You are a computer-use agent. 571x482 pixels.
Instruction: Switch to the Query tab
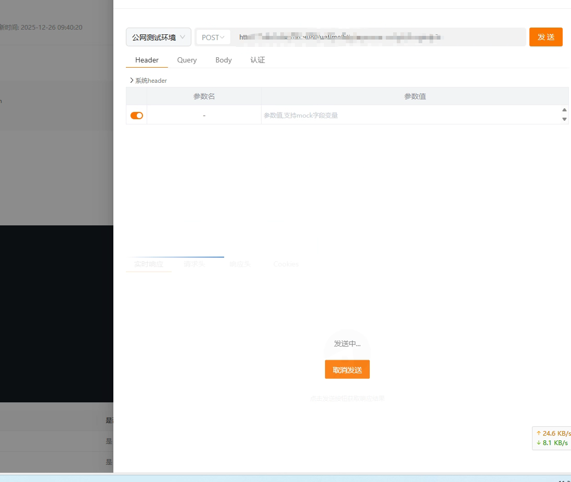coord(187,60)
